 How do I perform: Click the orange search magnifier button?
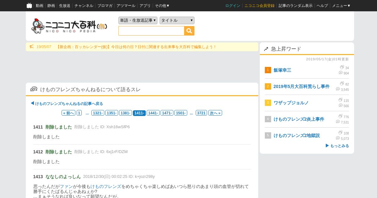pyautogui.click(x=189, y=31)
